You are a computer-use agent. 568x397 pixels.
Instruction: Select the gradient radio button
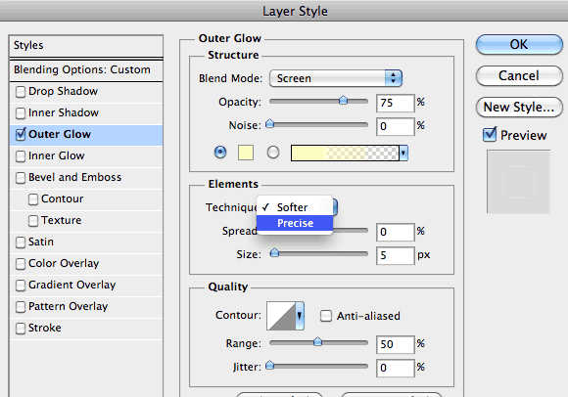point(273,153)
